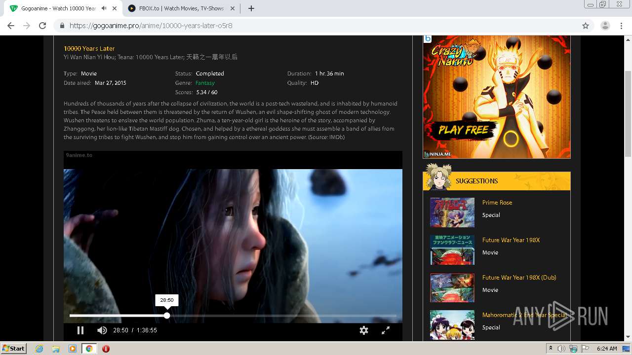Open Prime Rose suggestion link
This screenshot has height=355, width=632.
[497, 203]
